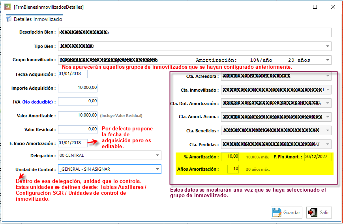Screen dimensions: 343x224
Task: Open the Cta. Acreedora dropdown
Action: [x=327, y=76]
